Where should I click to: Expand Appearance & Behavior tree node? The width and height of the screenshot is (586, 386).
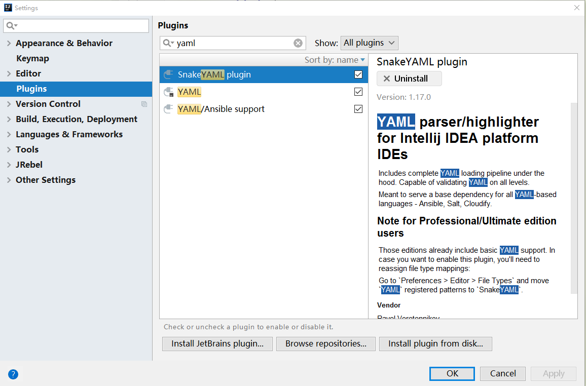pos(9,43)
